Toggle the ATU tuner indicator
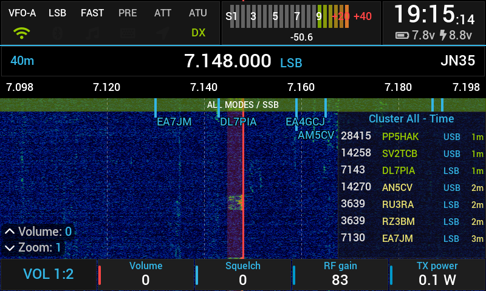This screenshot has width=486, height=291. click(198, 13)
